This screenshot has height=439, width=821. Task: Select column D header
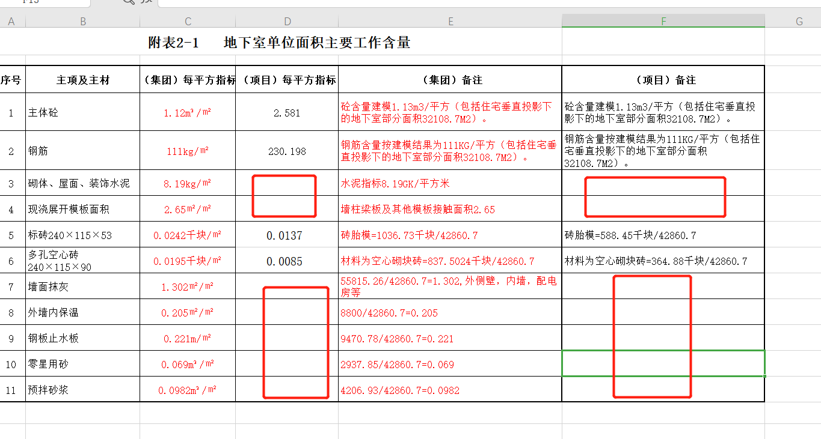[287, 22]
